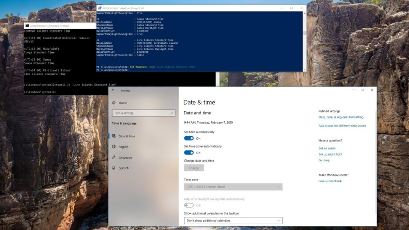This screenshot has height=230, width=409.
Task: Expand the additional calendars dropdown
Action: tap(233, 221)
